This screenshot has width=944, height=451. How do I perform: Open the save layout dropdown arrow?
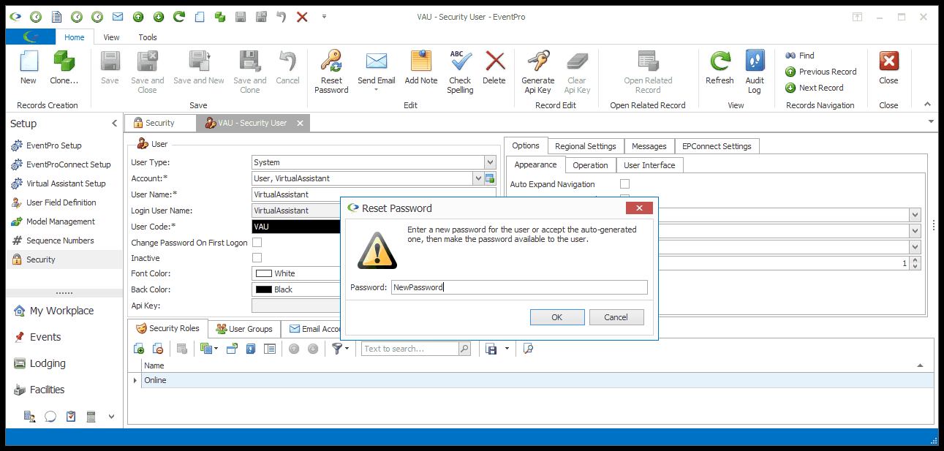point(507,349)
